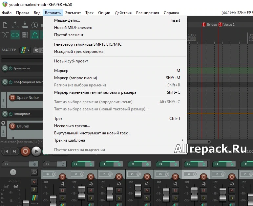Open Master track Route button

[x=25, y=50]
